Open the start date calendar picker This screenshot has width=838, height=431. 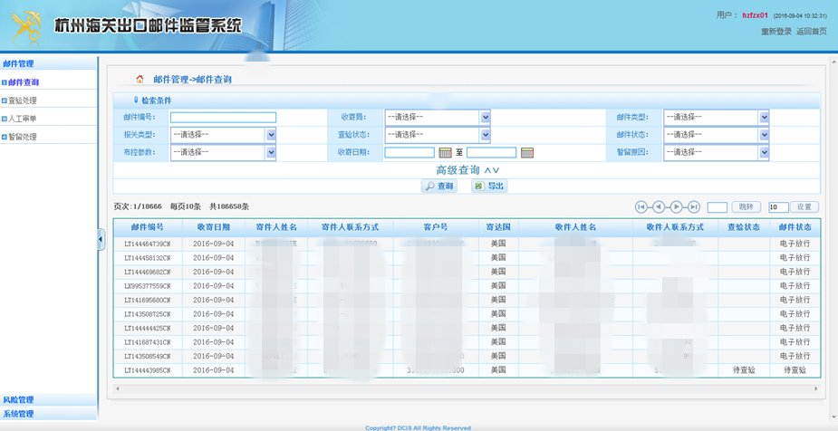445,153
